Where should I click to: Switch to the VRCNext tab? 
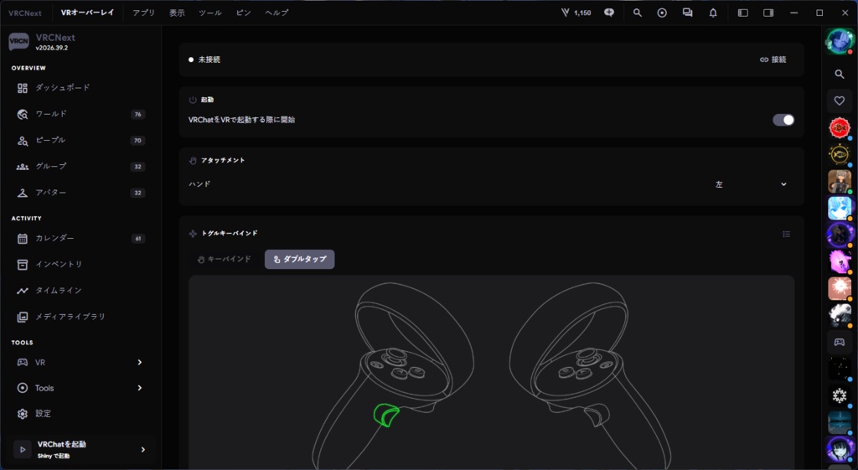click(24, 13)
